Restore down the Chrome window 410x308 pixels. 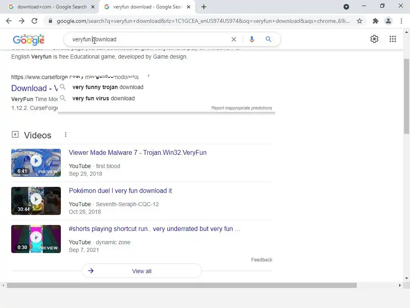[x=382, y=6]
